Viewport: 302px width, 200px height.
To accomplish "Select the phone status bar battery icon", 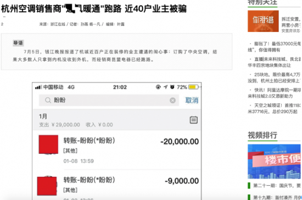I will 194,87.
